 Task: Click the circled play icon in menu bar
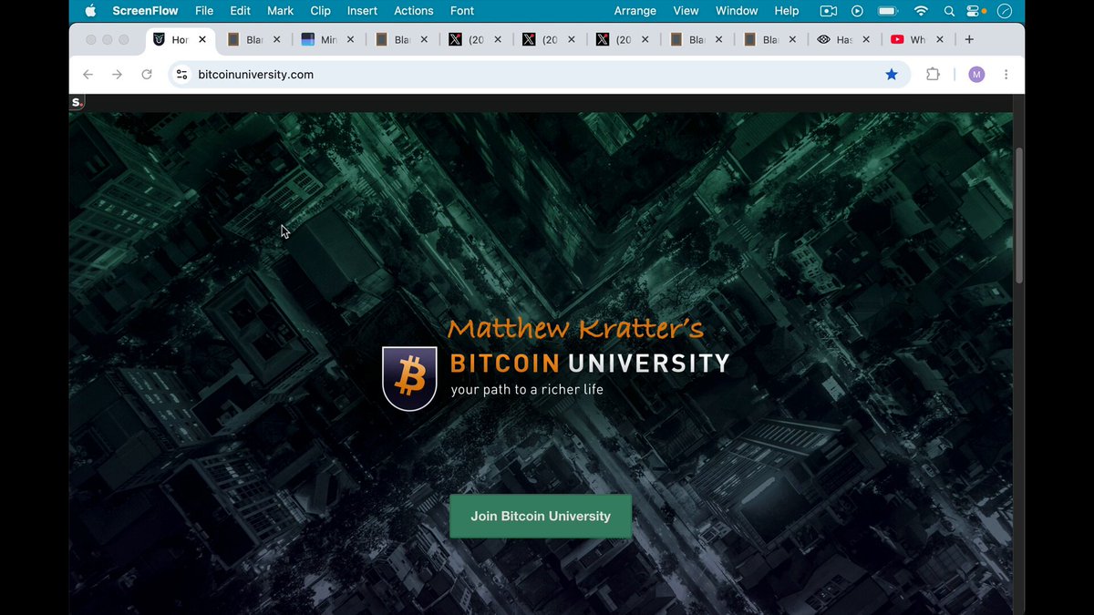point(857,11)
